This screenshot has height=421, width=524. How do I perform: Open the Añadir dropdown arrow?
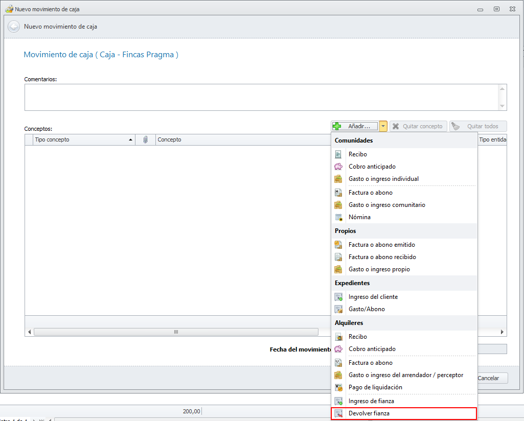click(x=383, y=126)
